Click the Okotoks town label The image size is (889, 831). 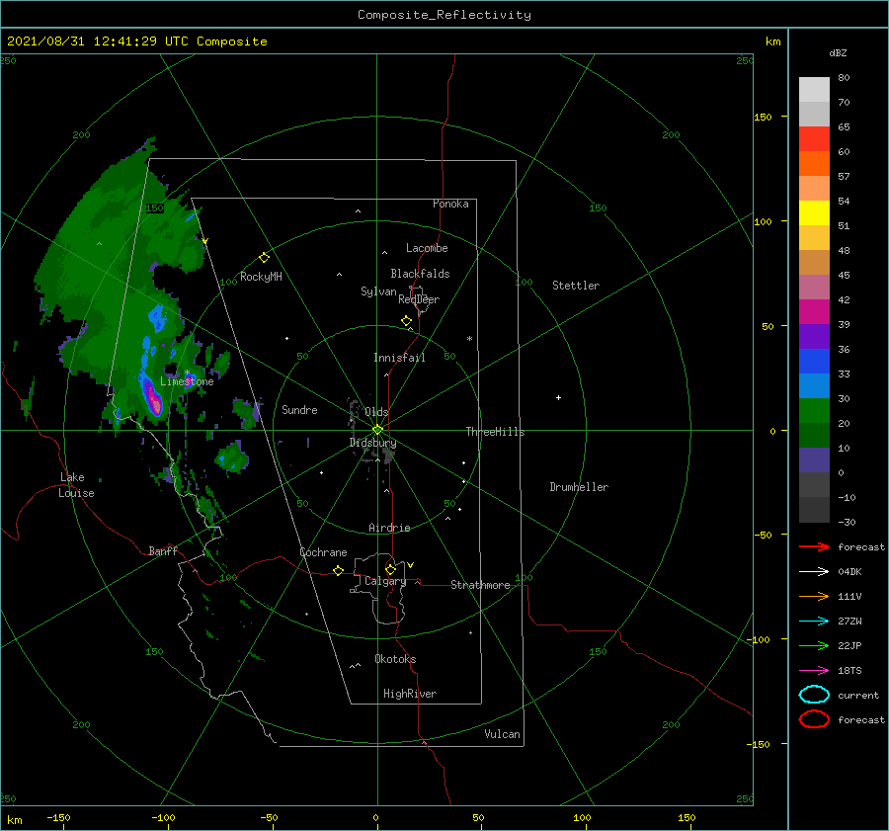(395, 659)
